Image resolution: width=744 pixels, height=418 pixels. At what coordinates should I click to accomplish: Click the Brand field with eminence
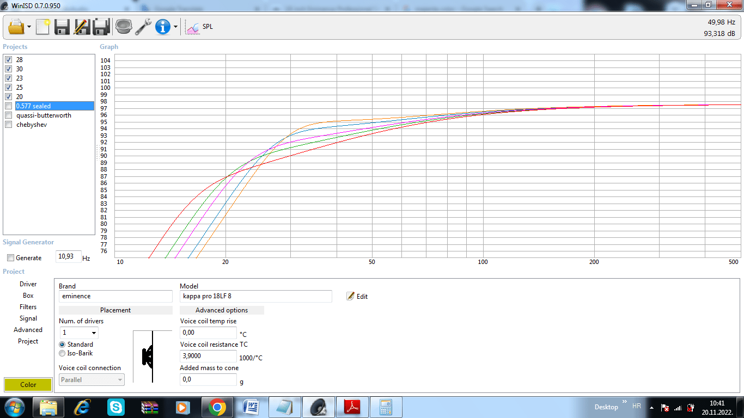[x=115, y=296]
